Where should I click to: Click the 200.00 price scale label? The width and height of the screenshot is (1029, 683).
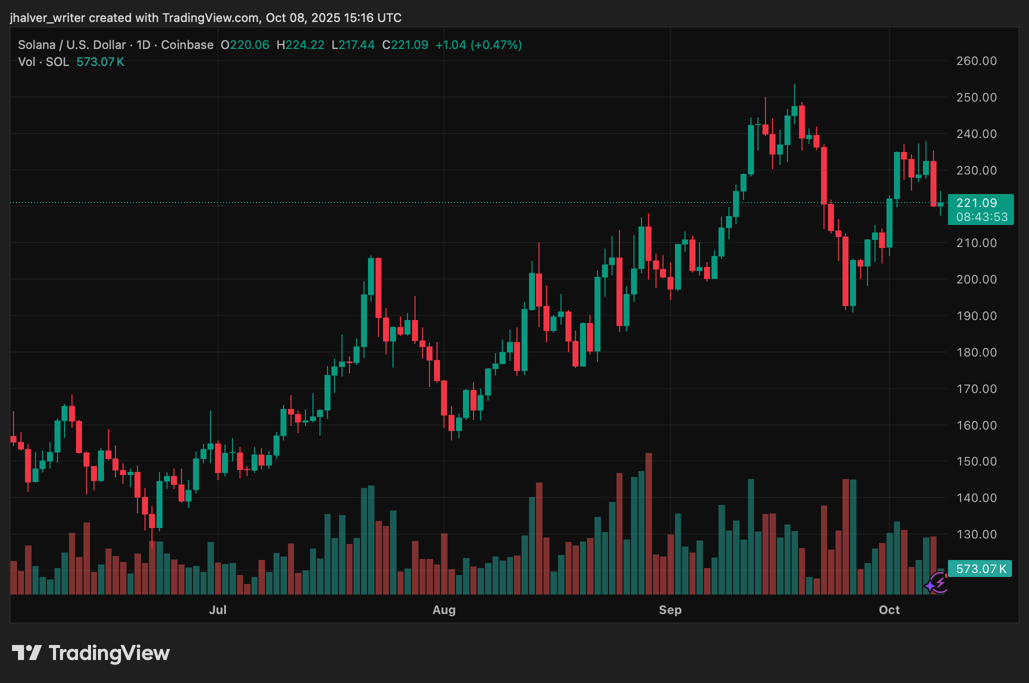click(x=976, y=279)
